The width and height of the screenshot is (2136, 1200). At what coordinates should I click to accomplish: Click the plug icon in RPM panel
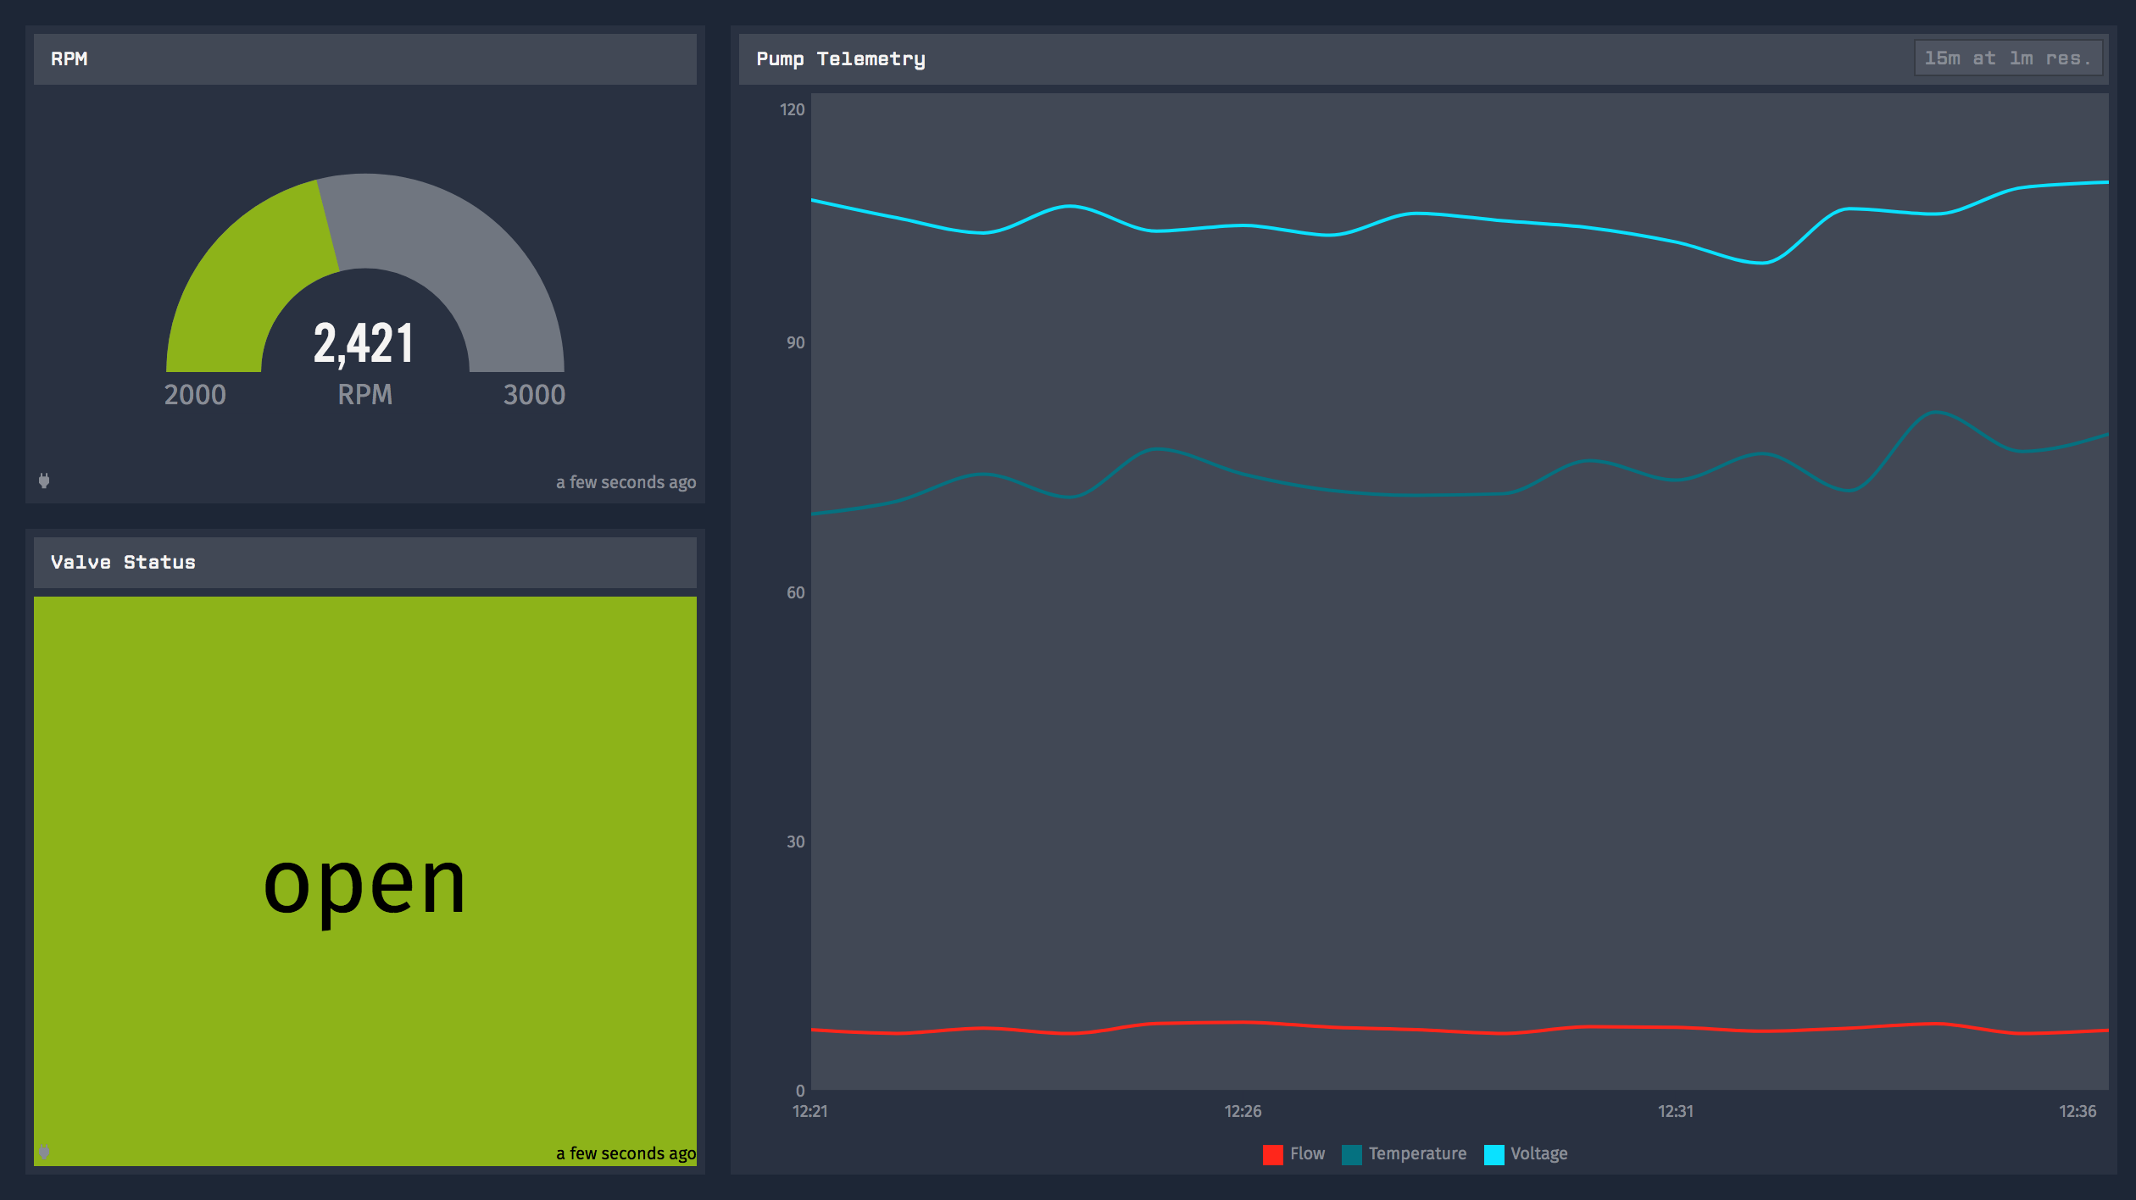pos(44,481)
